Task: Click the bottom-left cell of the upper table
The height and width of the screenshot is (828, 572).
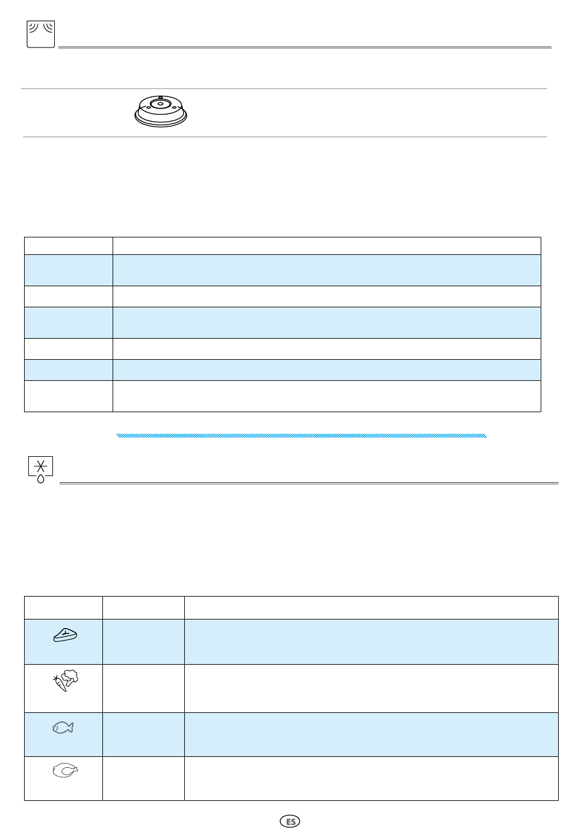Action: 69,396
